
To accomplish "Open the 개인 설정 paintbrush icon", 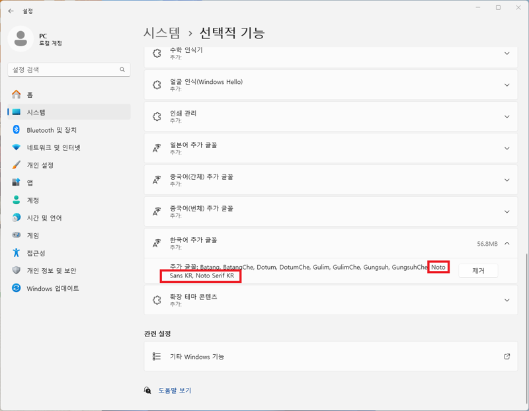I will pos(16,165).
